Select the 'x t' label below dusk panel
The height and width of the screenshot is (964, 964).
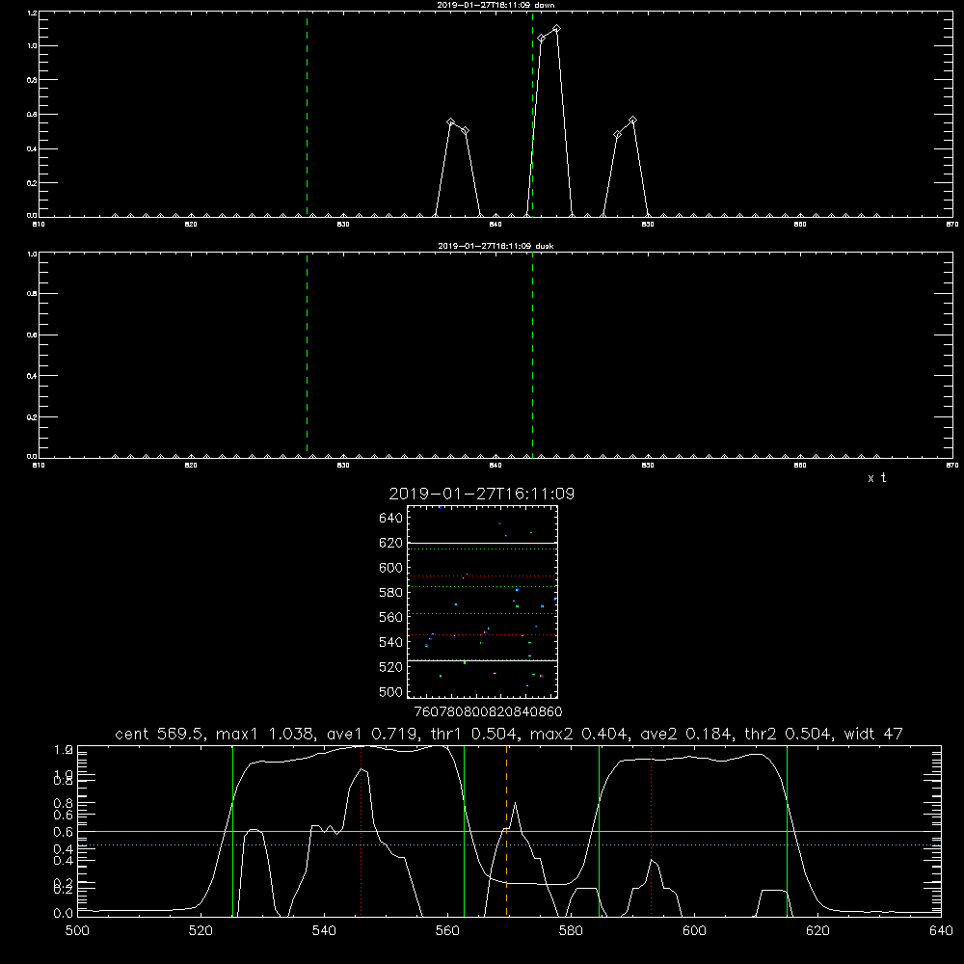876,478
